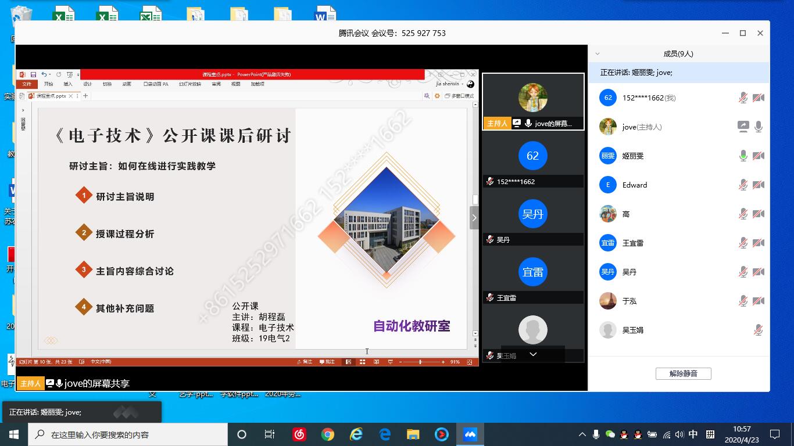Click 吴玉娟's muted microphone icon

click(758, 330)
